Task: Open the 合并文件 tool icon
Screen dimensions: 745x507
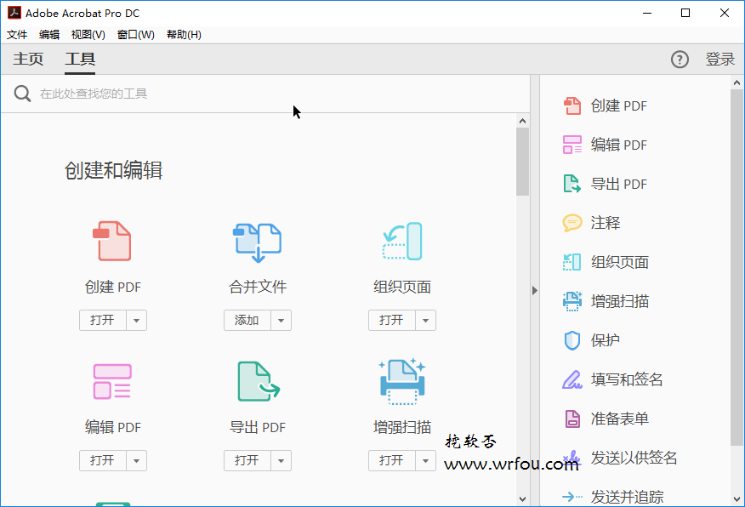Action: click(257, 240)
